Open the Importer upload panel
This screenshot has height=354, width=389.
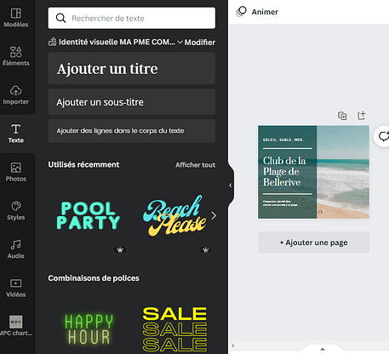pos(16,94)
